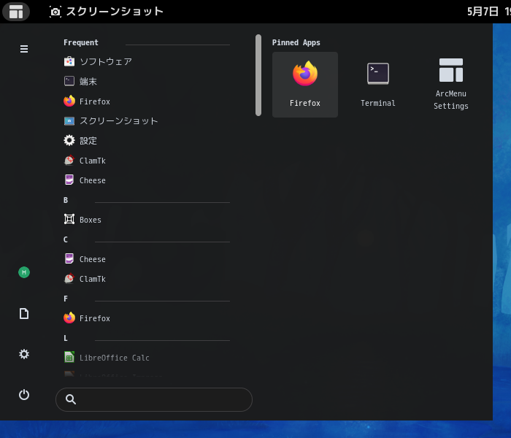Image resolution: width=511 pixels, height=438 pixels.
Task: Open the user account avatar icon
Action: 24,272
